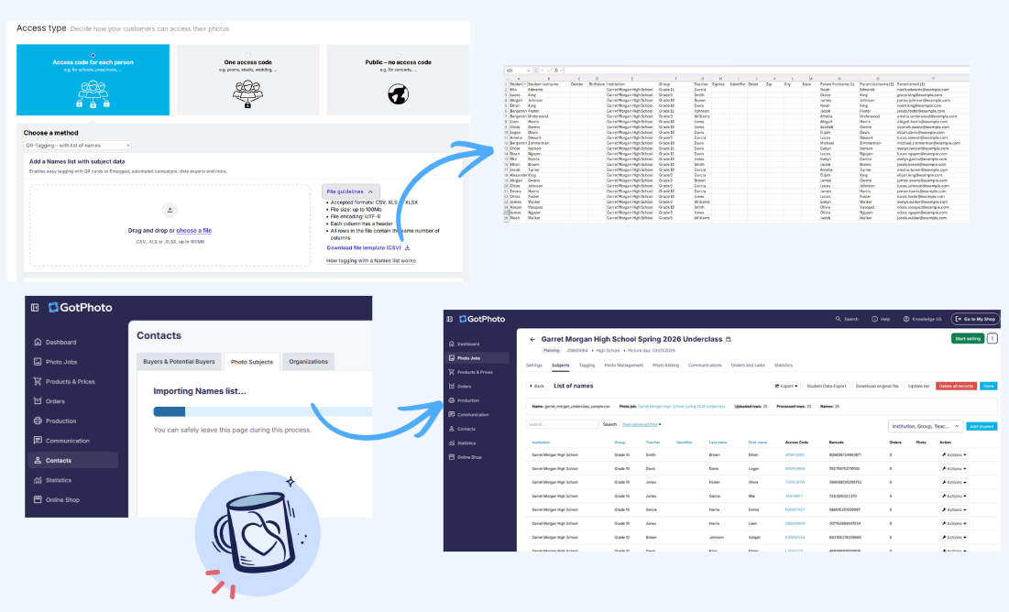Viewport: 1009px width, 612px height.
Task: Select Public – no access code radio
Action: (399, 55)
